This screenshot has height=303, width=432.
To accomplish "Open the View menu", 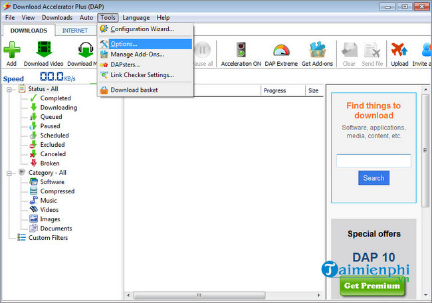I will [29, 18].
